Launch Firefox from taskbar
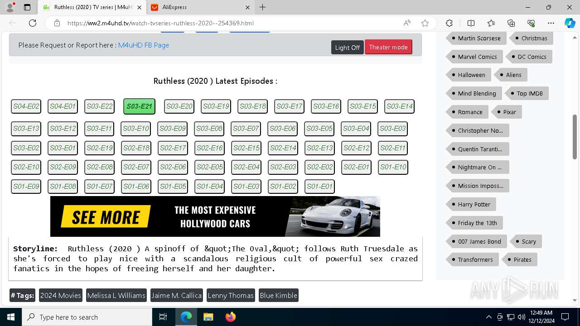Image resolution: width=580 pixels, height=326 pixels. [x=231, y=317]
